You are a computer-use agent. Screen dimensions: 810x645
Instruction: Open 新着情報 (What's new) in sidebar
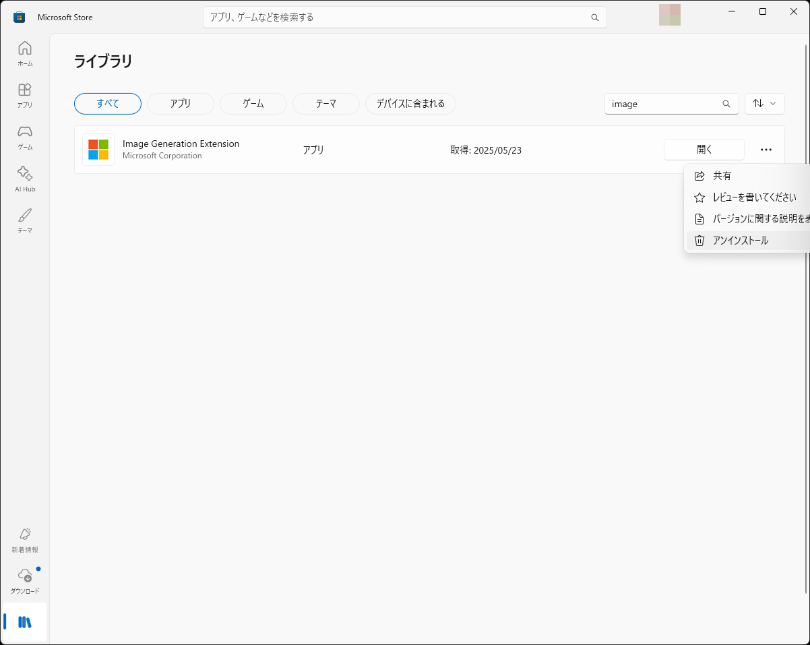click(x=25, y=540)
